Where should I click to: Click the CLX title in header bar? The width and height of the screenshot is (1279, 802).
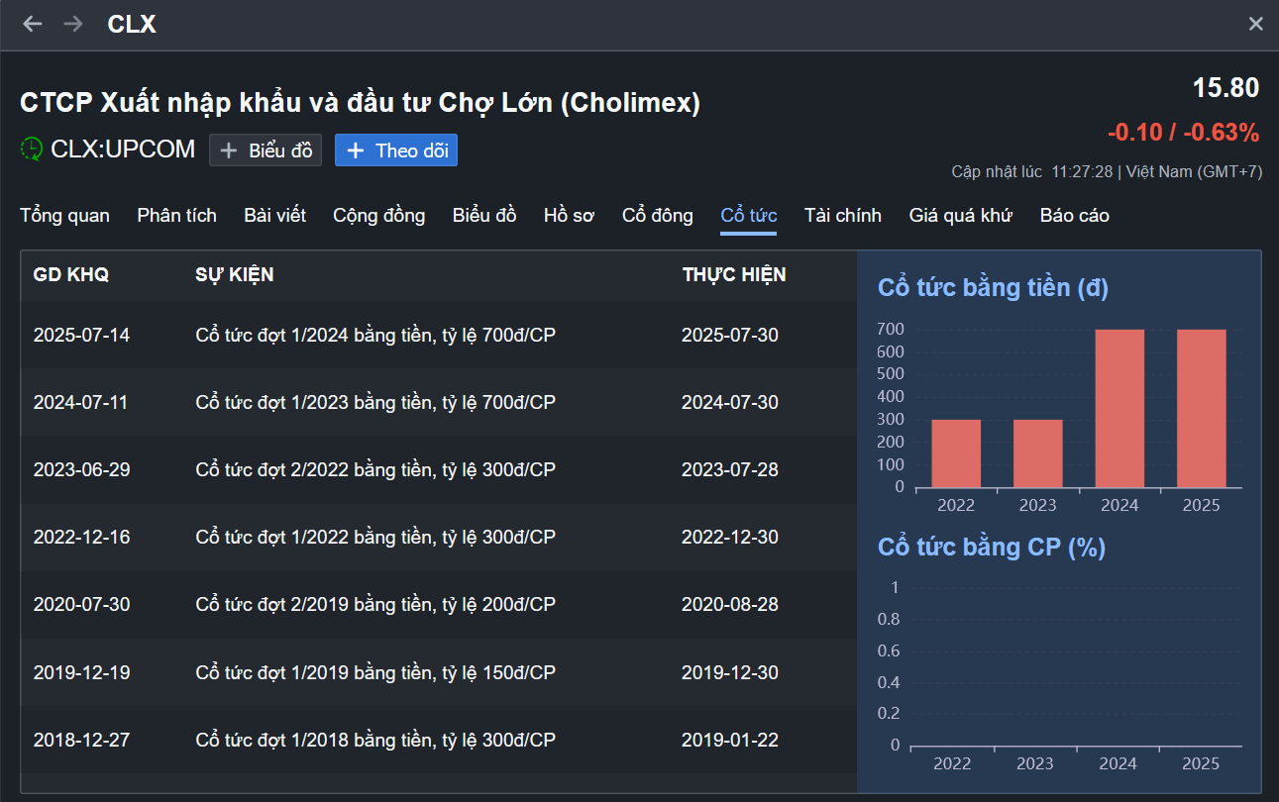click(x=132, y=24)
